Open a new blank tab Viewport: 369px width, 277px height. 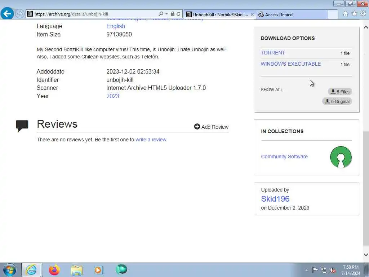click(333, 14)
